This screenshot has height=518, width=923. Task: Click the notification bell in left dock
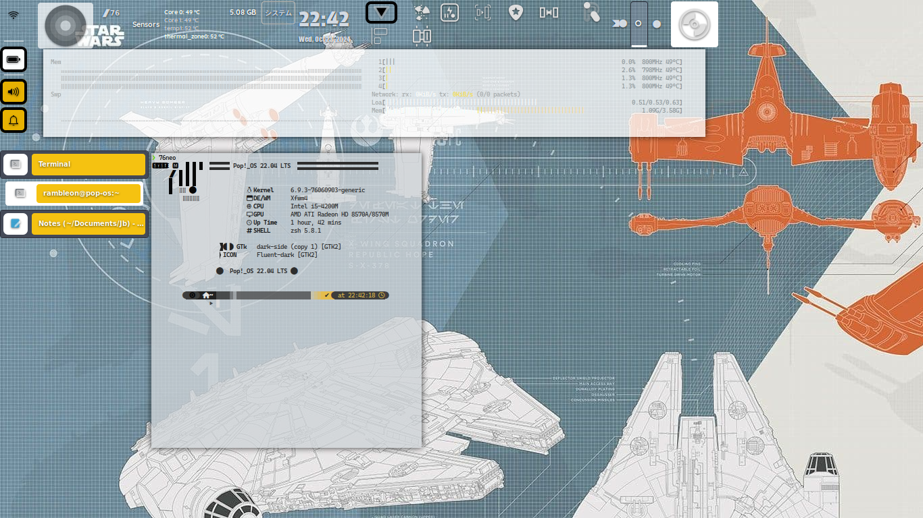(14, 120)
